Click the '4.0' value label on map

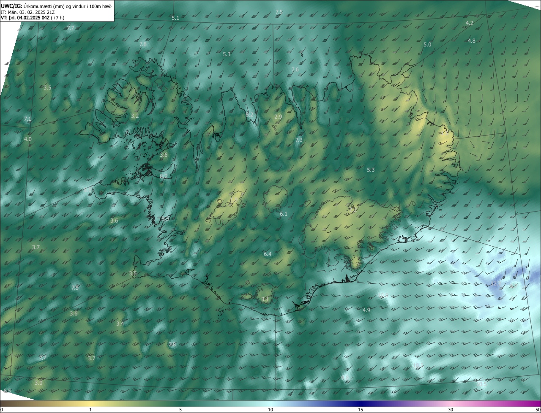click(28, 139)
